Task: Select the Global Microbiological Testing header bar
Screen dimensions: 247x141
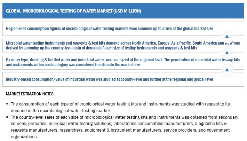Action: coord(123,10)
